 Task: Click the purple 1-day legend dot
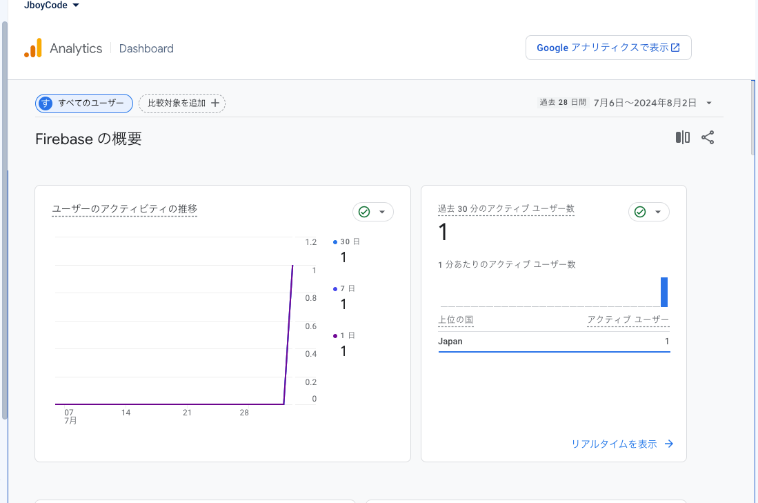(335, 335)
